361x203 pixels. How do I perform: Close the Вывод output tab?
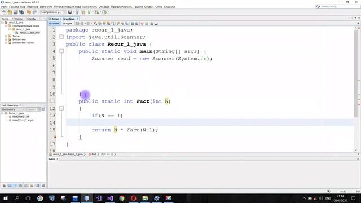(58, 159)
